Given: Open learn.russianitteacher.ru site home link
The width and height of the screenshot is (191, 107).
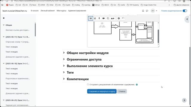Looking at the screenshot, I should click(15, 11).
